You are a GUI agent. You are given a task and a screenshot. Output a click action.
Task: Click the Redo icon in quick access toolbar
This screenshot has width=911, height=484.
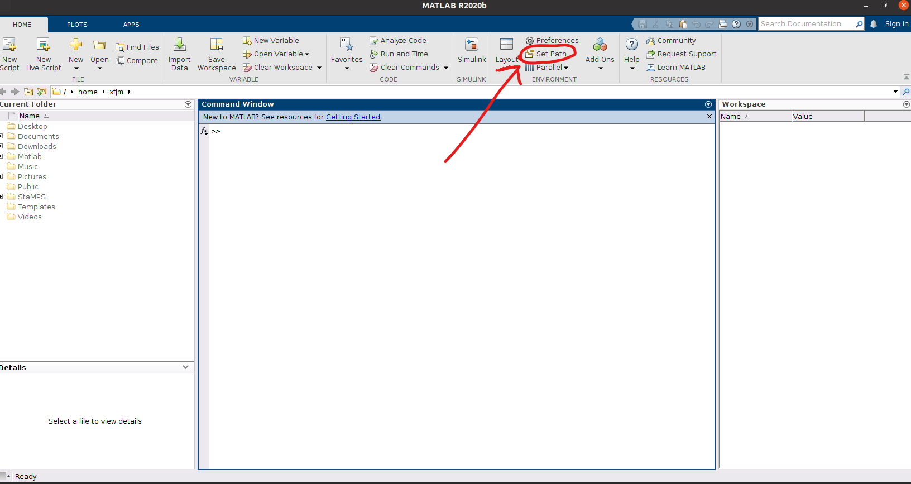(709, 24)
